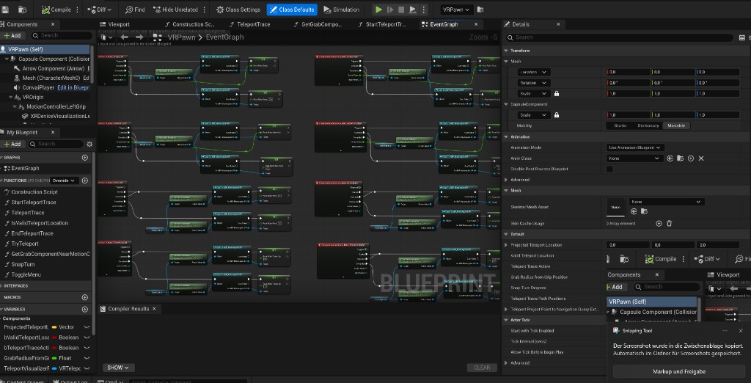Click the Skin Cache Usage trash icon
Screen dimensions: 751x383
[670, 223]
